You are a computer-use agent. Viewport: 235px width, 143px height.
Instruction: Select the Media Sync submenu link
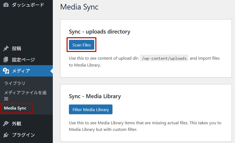tap(15, 108)
